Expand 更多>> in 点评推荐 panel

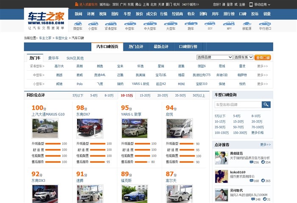(265, 145)
